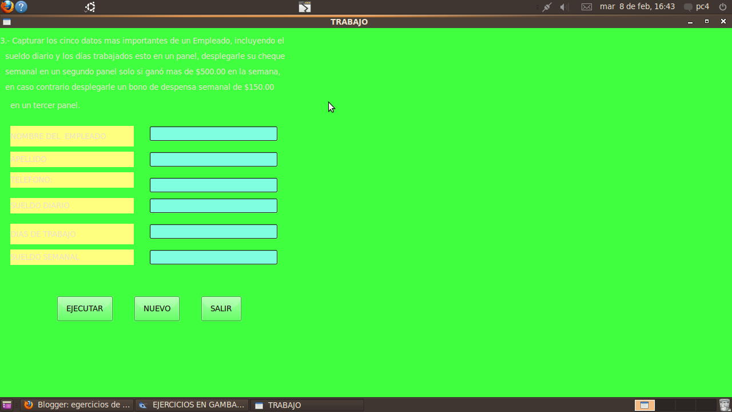Open the help icon in the top panel

coord(21,7)
